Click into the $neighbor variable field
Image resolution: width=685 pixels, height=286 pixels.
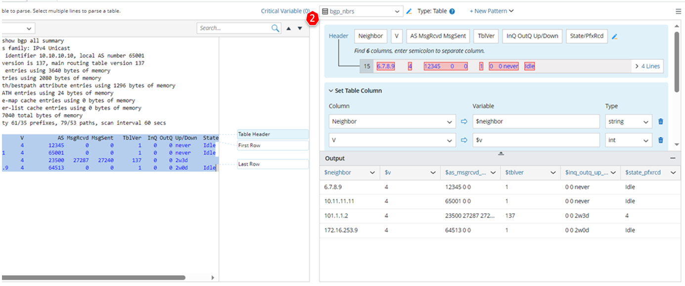point(536,122)
